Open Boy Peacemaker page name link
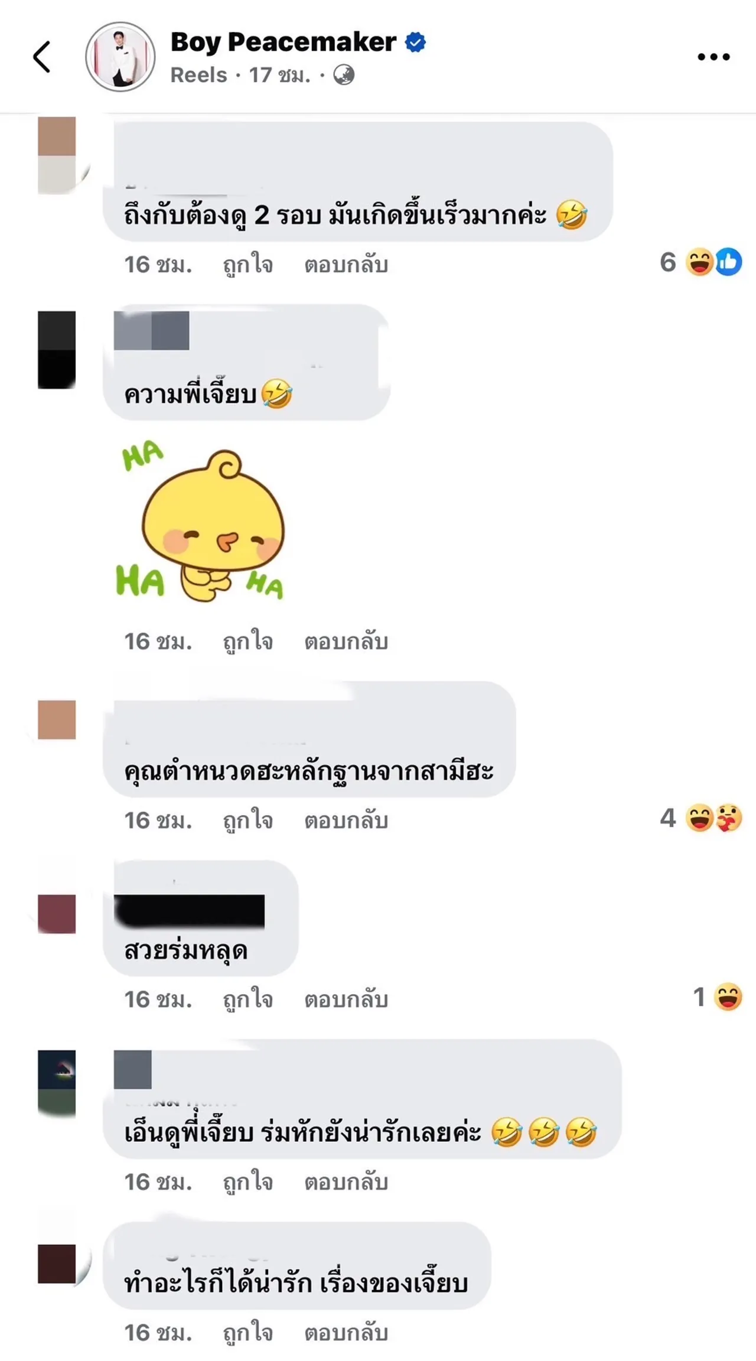756x1361 pixels. click(283, 42)
